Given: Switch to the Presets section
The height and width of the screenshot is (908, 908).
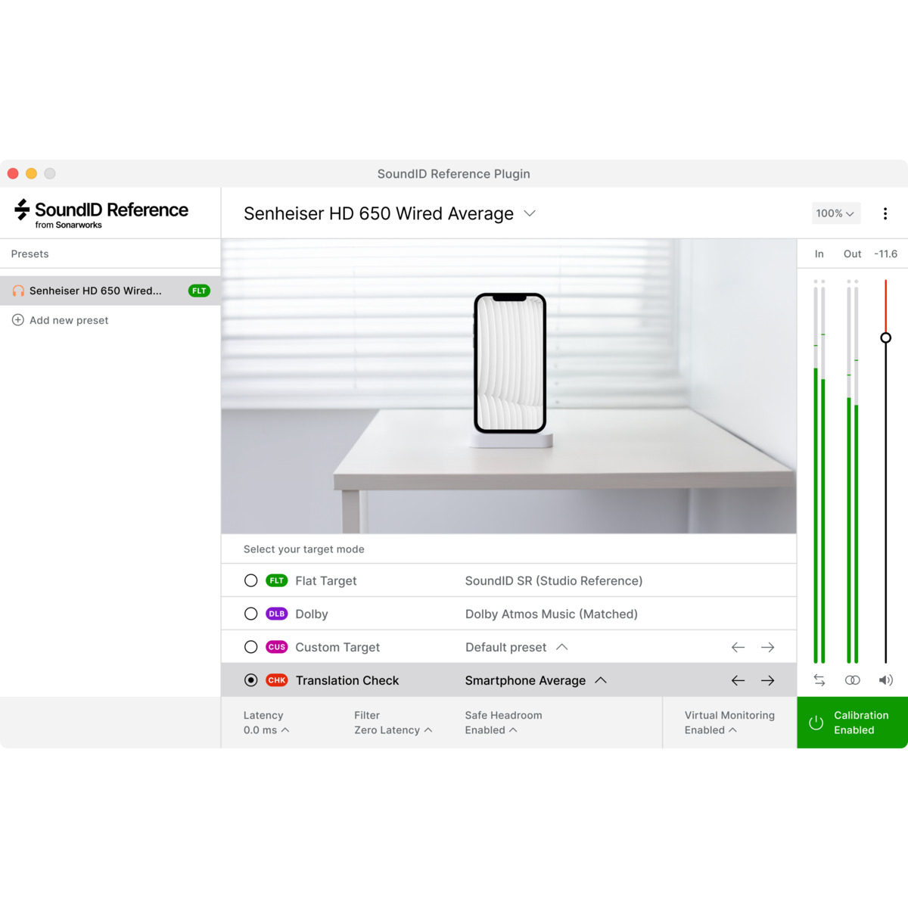Looking at the screenshot, I should click(x=29, y=253).
